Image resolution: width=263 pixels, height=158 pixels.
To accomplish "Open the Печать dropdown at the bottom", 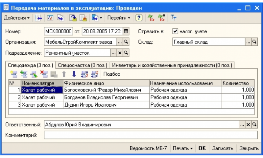I will (x=183, y=148).
